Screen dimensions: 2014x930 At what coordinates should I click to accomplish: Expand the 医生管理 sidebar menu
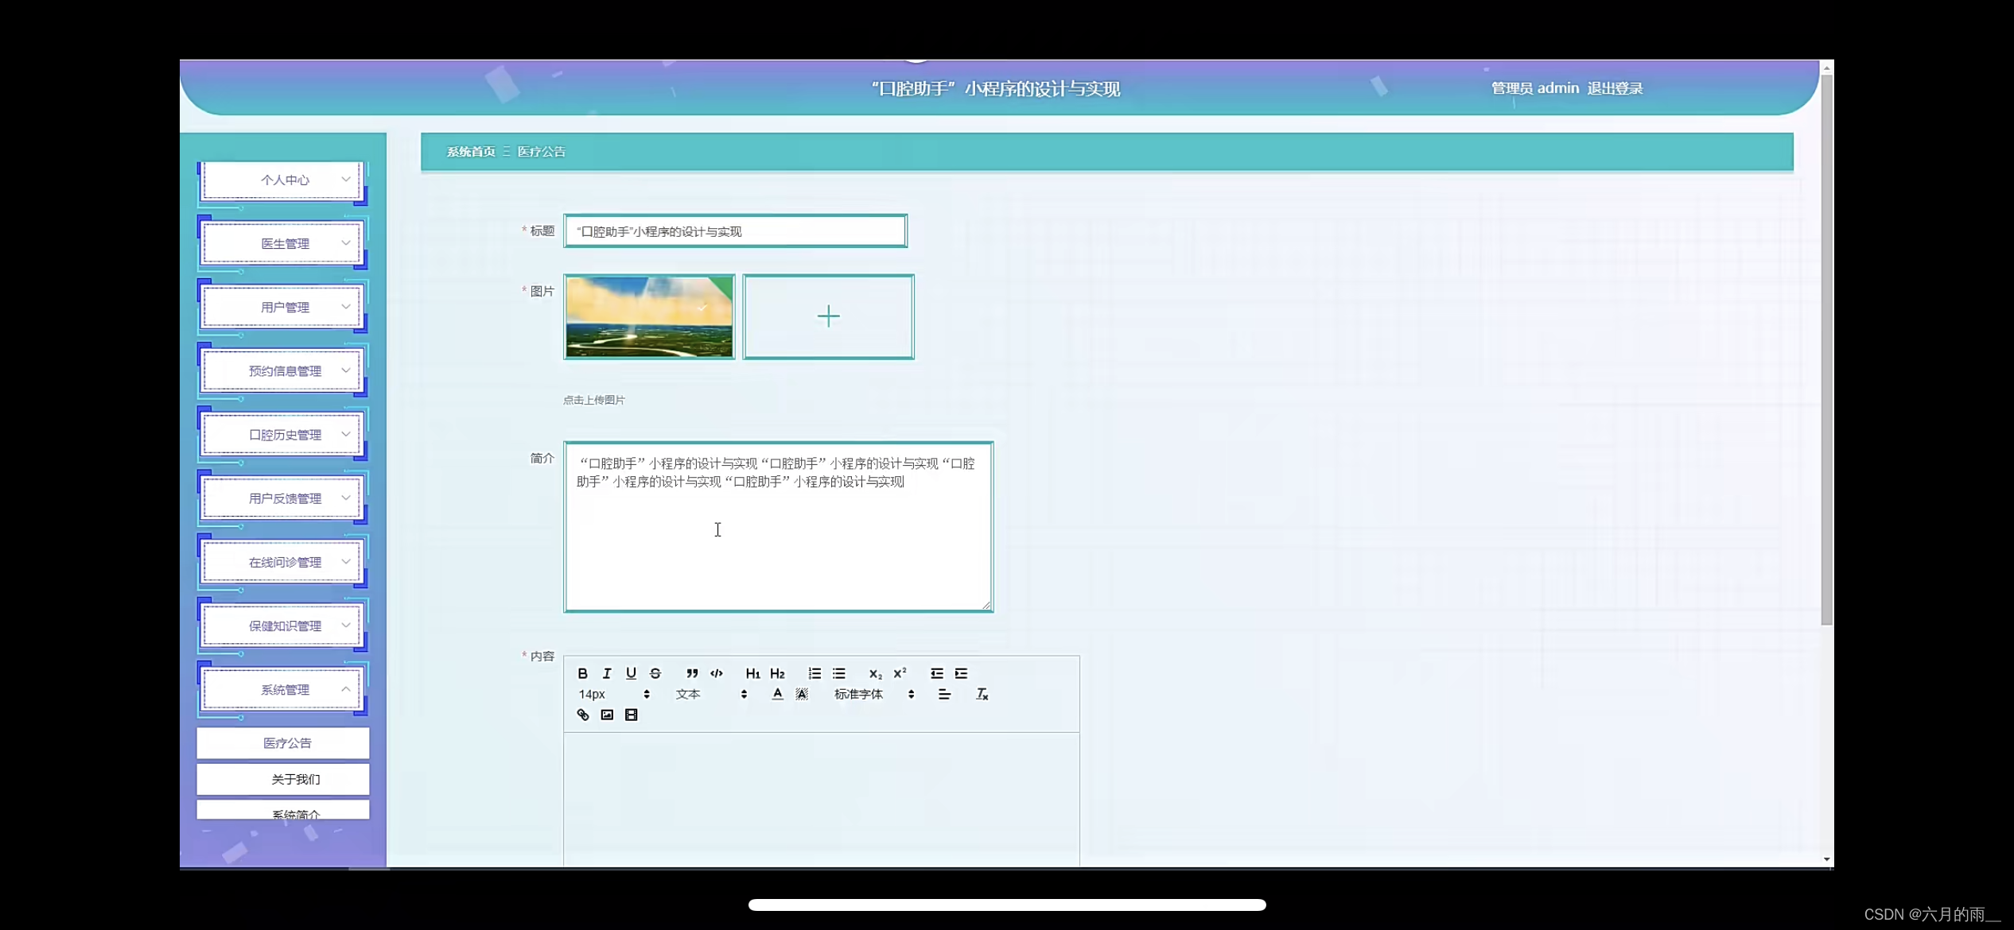coord(282,243)
